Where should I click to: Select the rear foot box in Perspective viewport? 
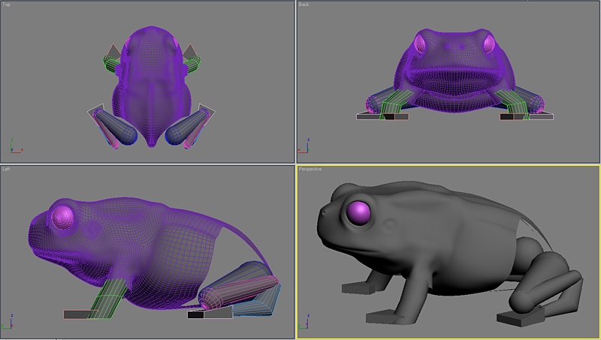pos(519,317)
